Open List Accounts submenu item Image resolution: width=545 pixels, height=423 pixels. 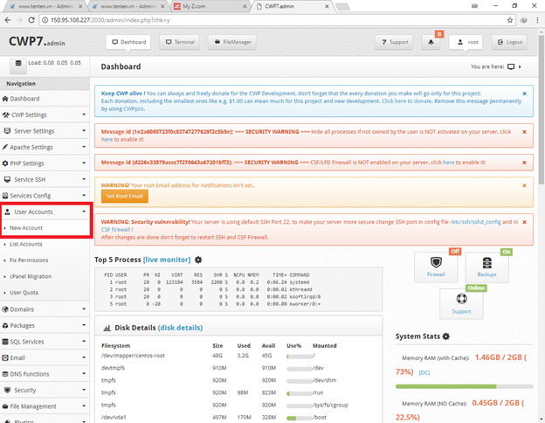[26, 244]
